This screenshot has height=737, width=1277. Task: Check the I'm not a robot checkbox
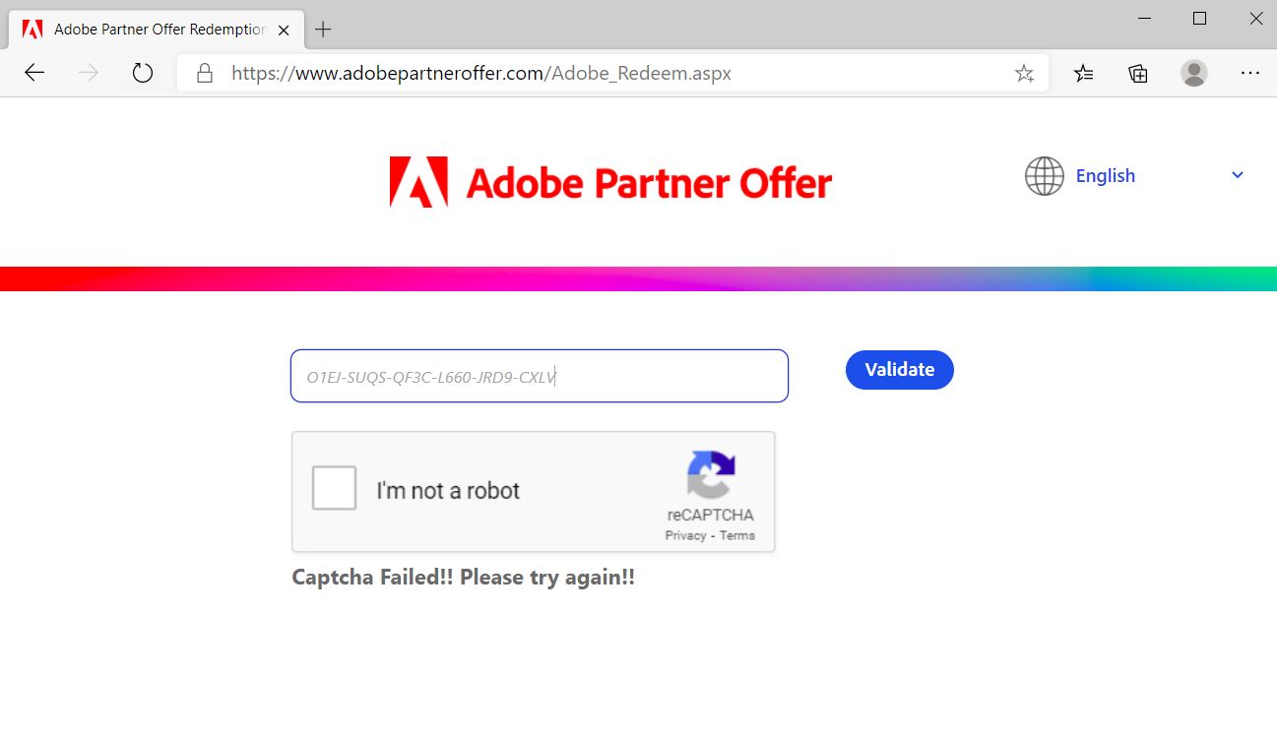[x=334, y=489]
